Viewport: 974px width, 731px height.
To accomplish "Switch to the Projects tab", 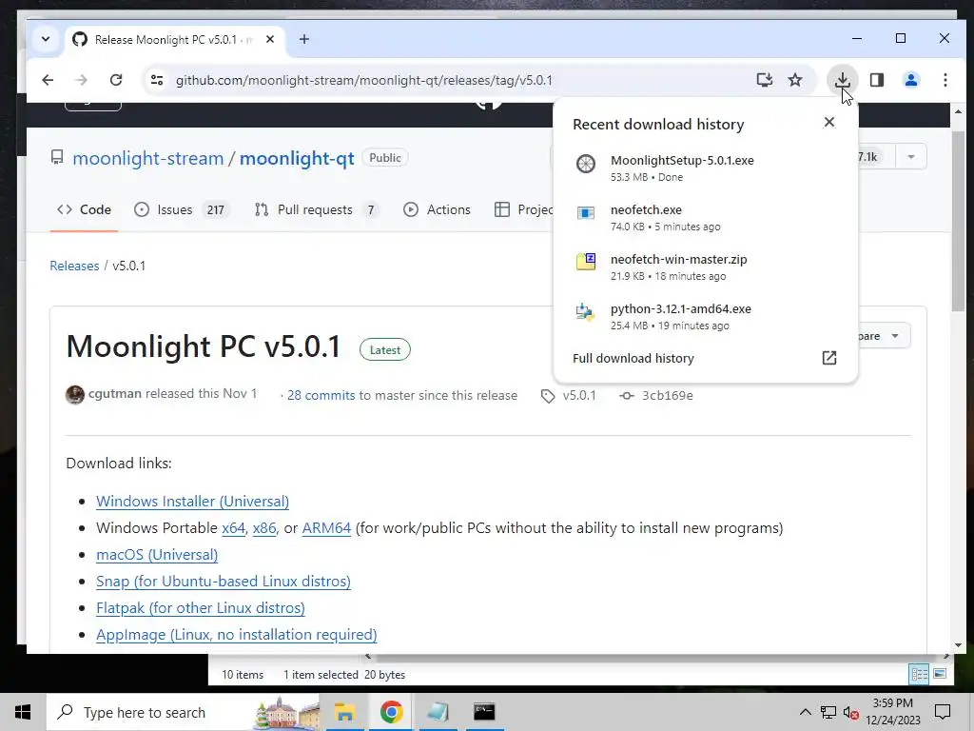I will 523,210.
